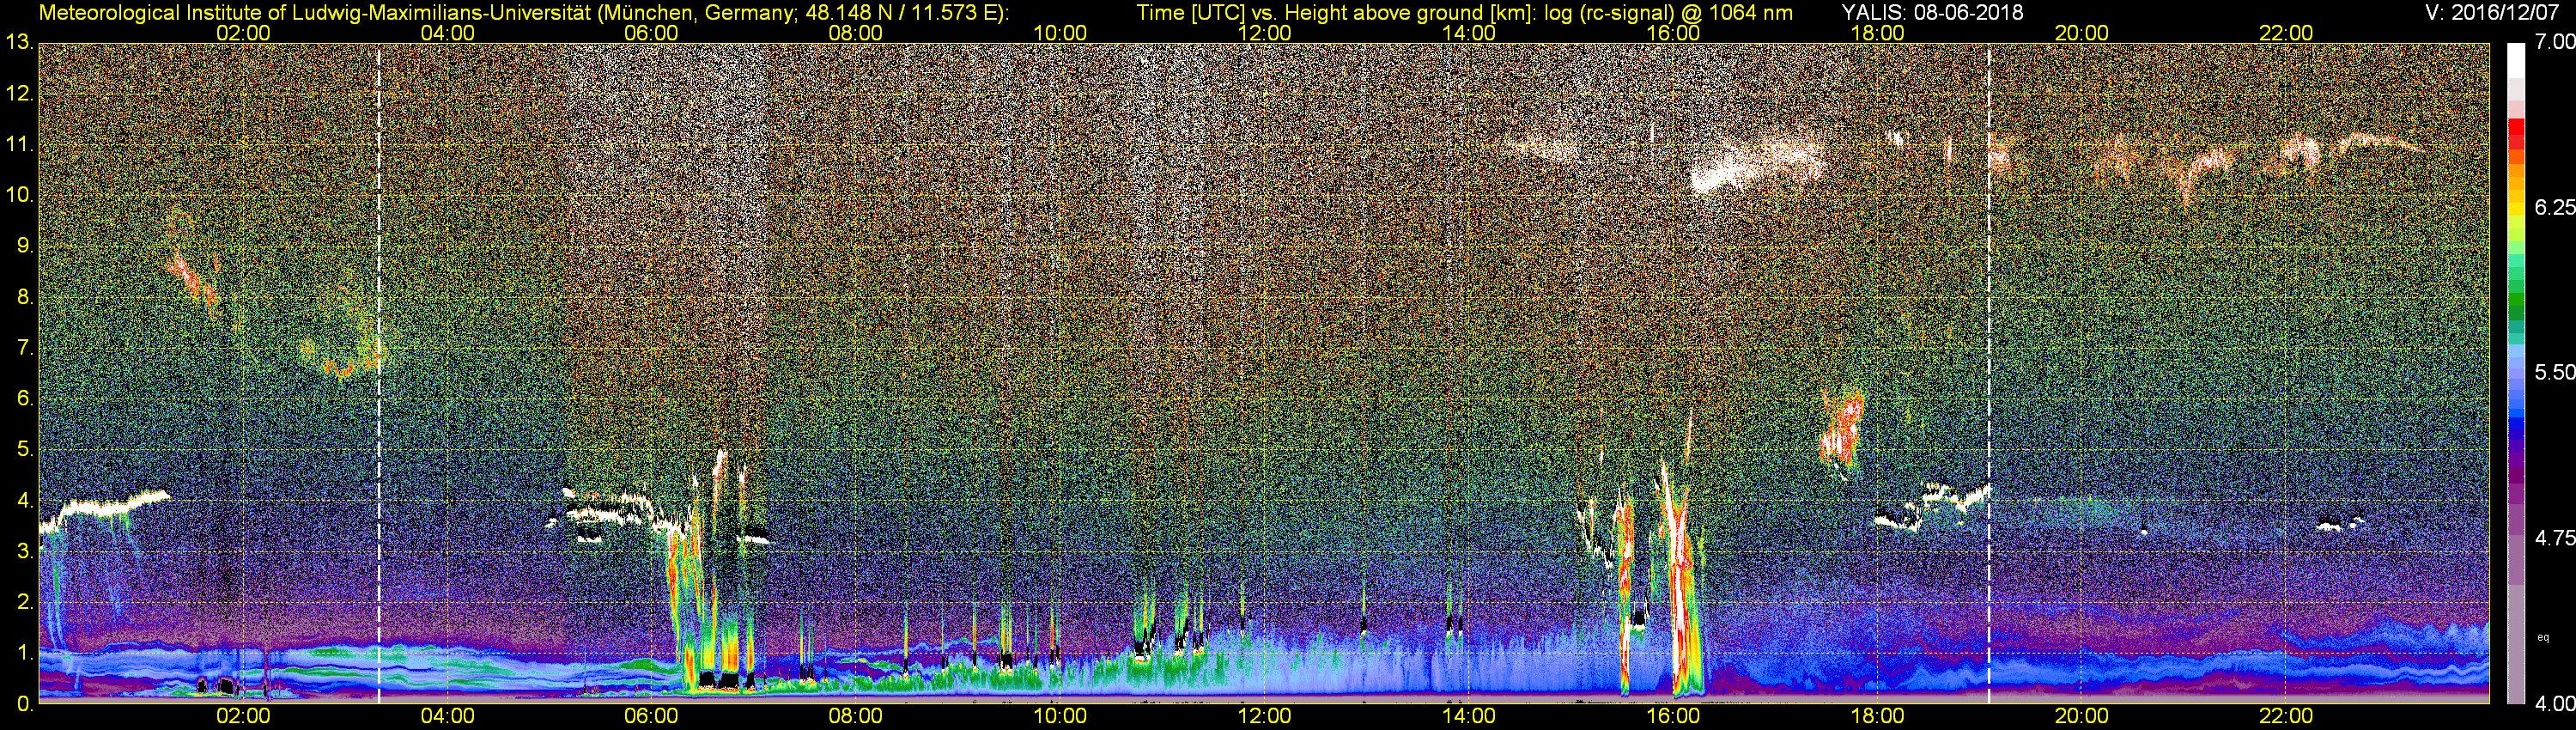2576x730 pixels.
Task: Click the 4.75 value on the color scale
Action: (x=2554, y=538)
